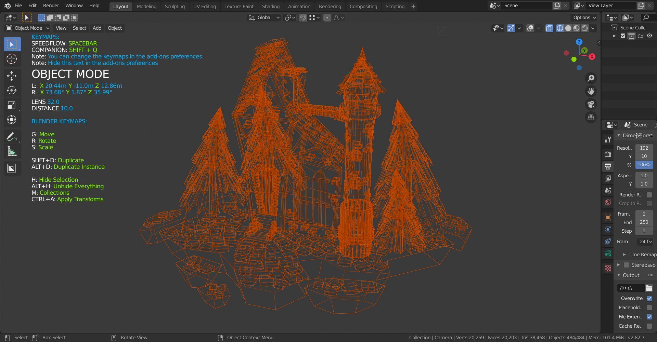The width and height of the screenshot is (657, 342).
Task: Adjust the resolution percentage 100% slider
Action: [x=644, y=165]
